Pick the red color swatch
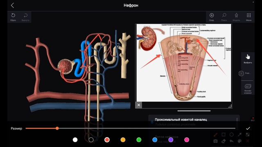262x147 pixels. [x=107, y=140]
